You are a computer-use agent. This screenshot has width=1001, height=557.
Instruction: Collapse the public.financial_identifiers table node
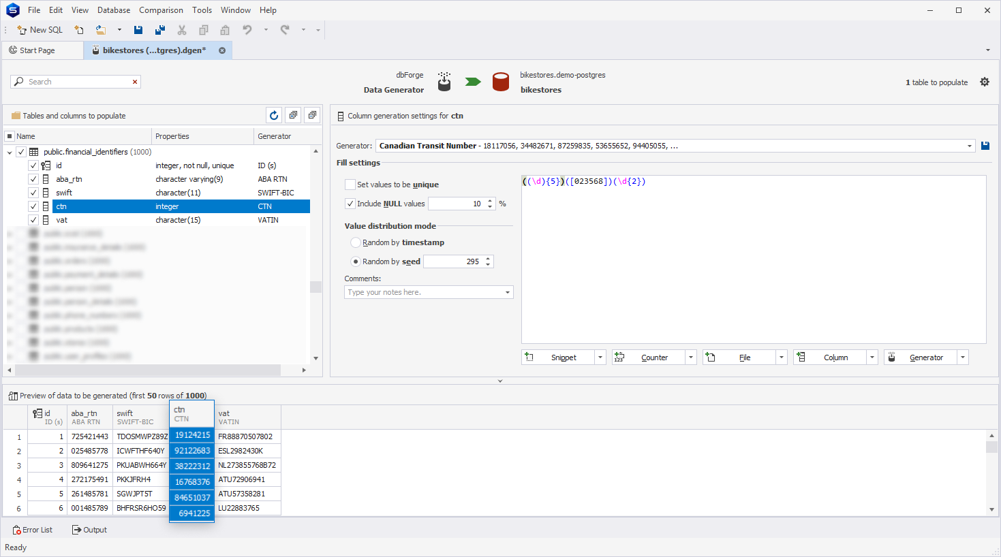pyautogui.click(x=10, y=153)
